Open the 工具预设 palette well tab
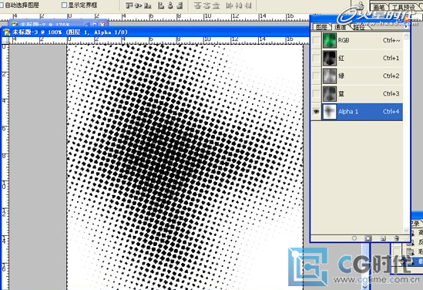The width and height of the screenshot is (423, 290). point(403,7)
